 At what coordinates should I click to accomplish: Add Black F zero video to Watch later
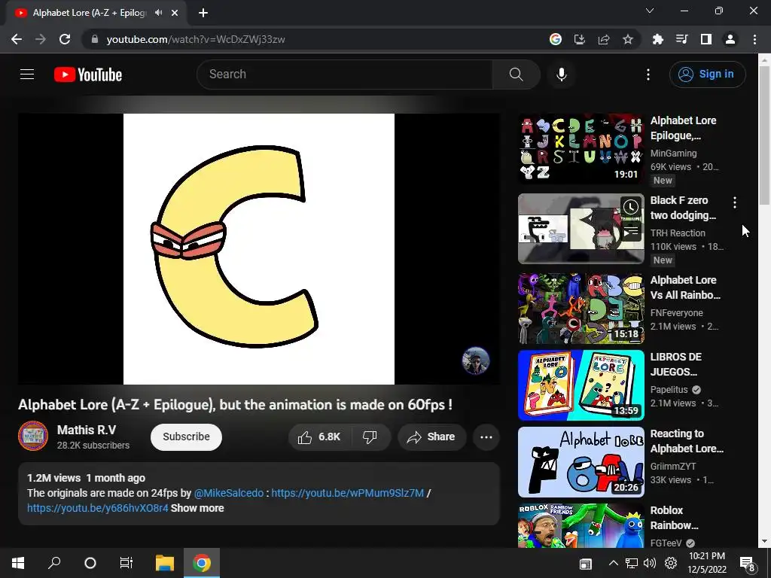(x=631, y=207)
